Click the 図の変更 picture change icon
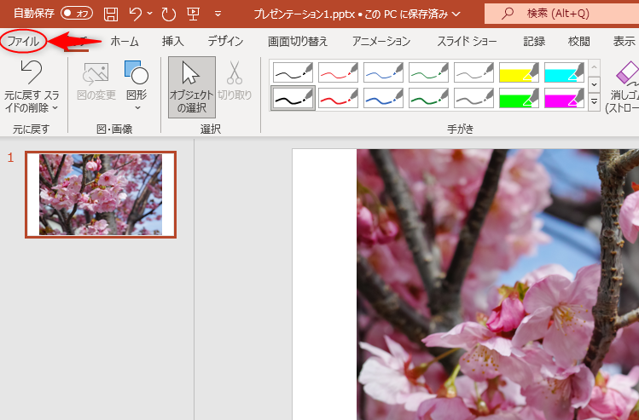The image size is (639, 420). point(96,81)
